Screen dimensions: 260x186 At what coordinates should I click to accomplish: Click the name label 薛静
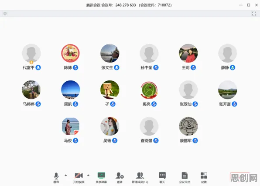point(225,67)
